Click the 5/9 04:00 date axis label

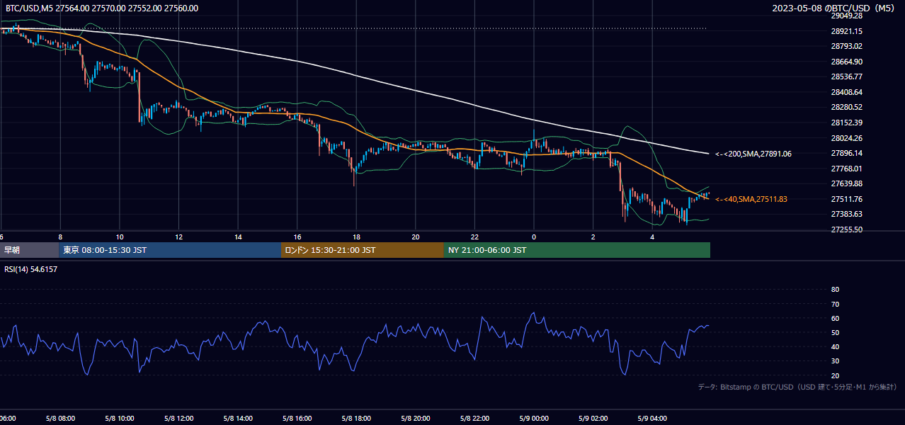pos(652,419)
